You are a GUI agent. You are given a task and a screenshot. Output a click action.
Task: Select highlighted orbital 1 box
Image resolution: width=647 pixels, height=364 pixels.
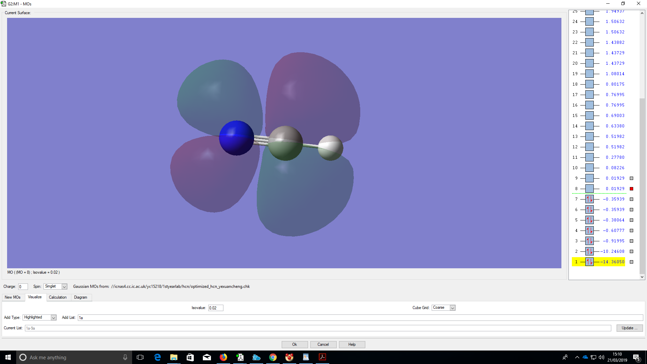coord(589,262)
